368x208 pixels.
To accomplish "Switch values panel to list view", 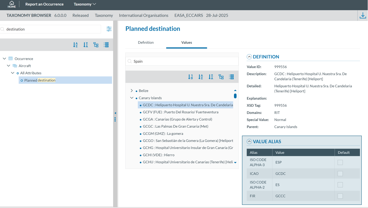I will [x=231, y=77].
